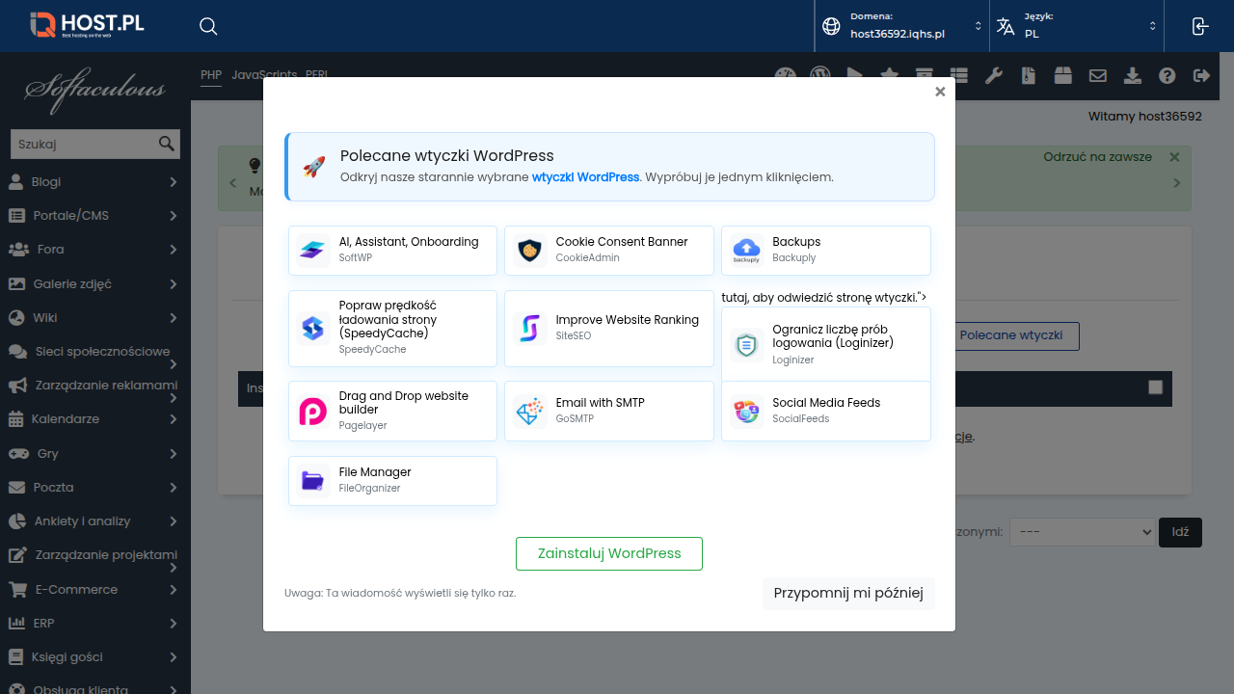Click 'Odrzuć na zawsze' link
The width and height of the screenshot is (1234, 694).
[1097, 157]
